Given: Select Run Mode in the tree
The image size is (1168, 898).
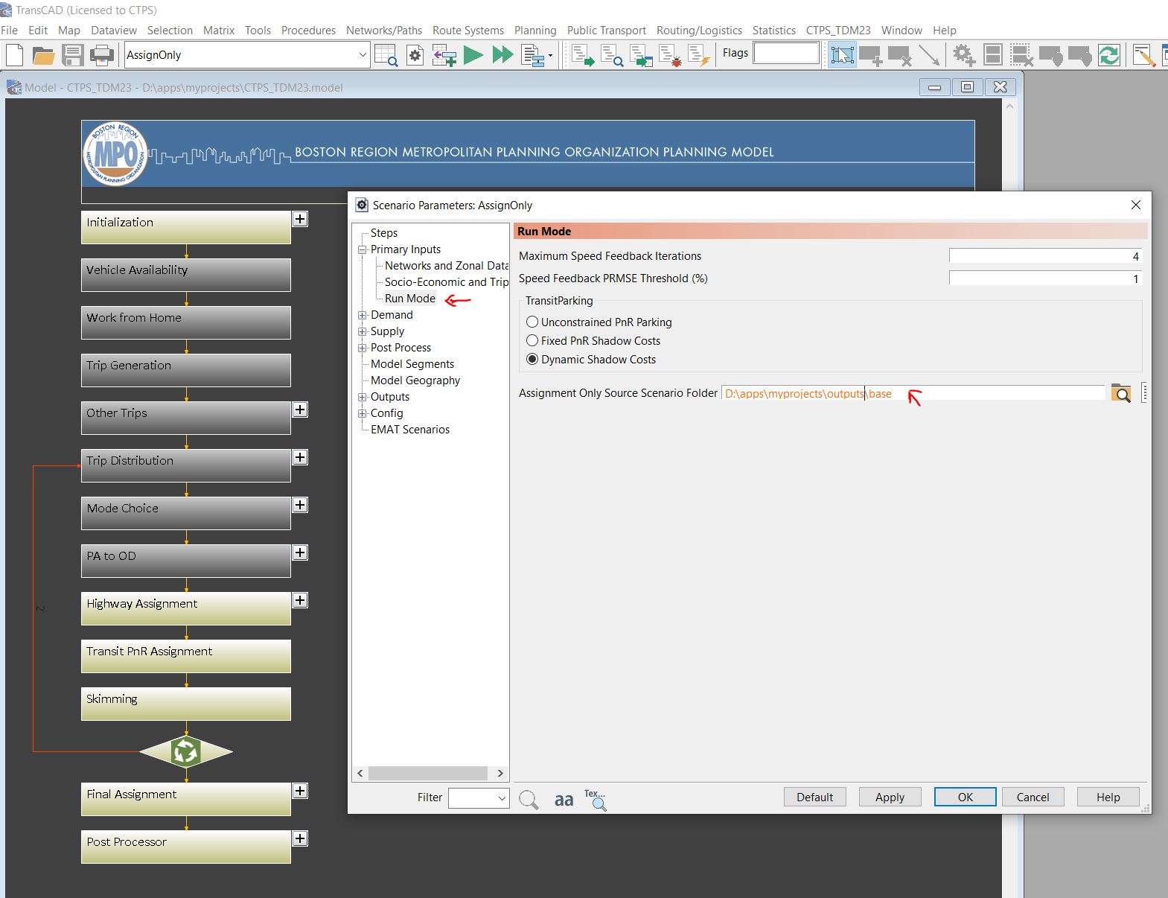Looking at the screenshot, I should coord(410,299).
